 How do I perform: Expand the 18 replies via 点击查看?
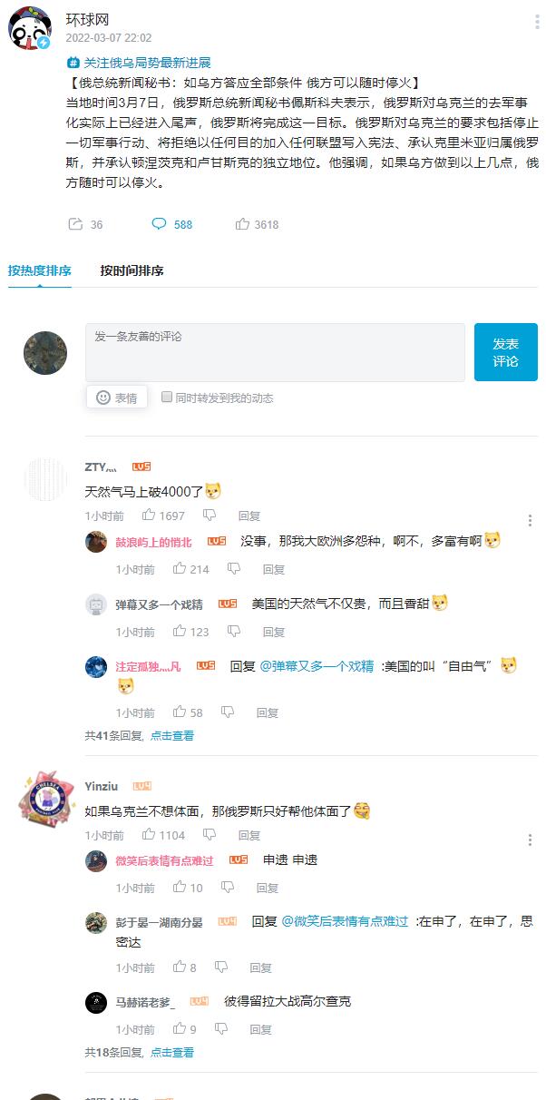[172, 1053]
